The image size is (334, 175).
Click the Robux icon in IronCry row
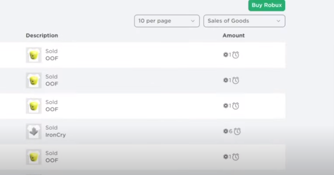(x=225, y=131)
